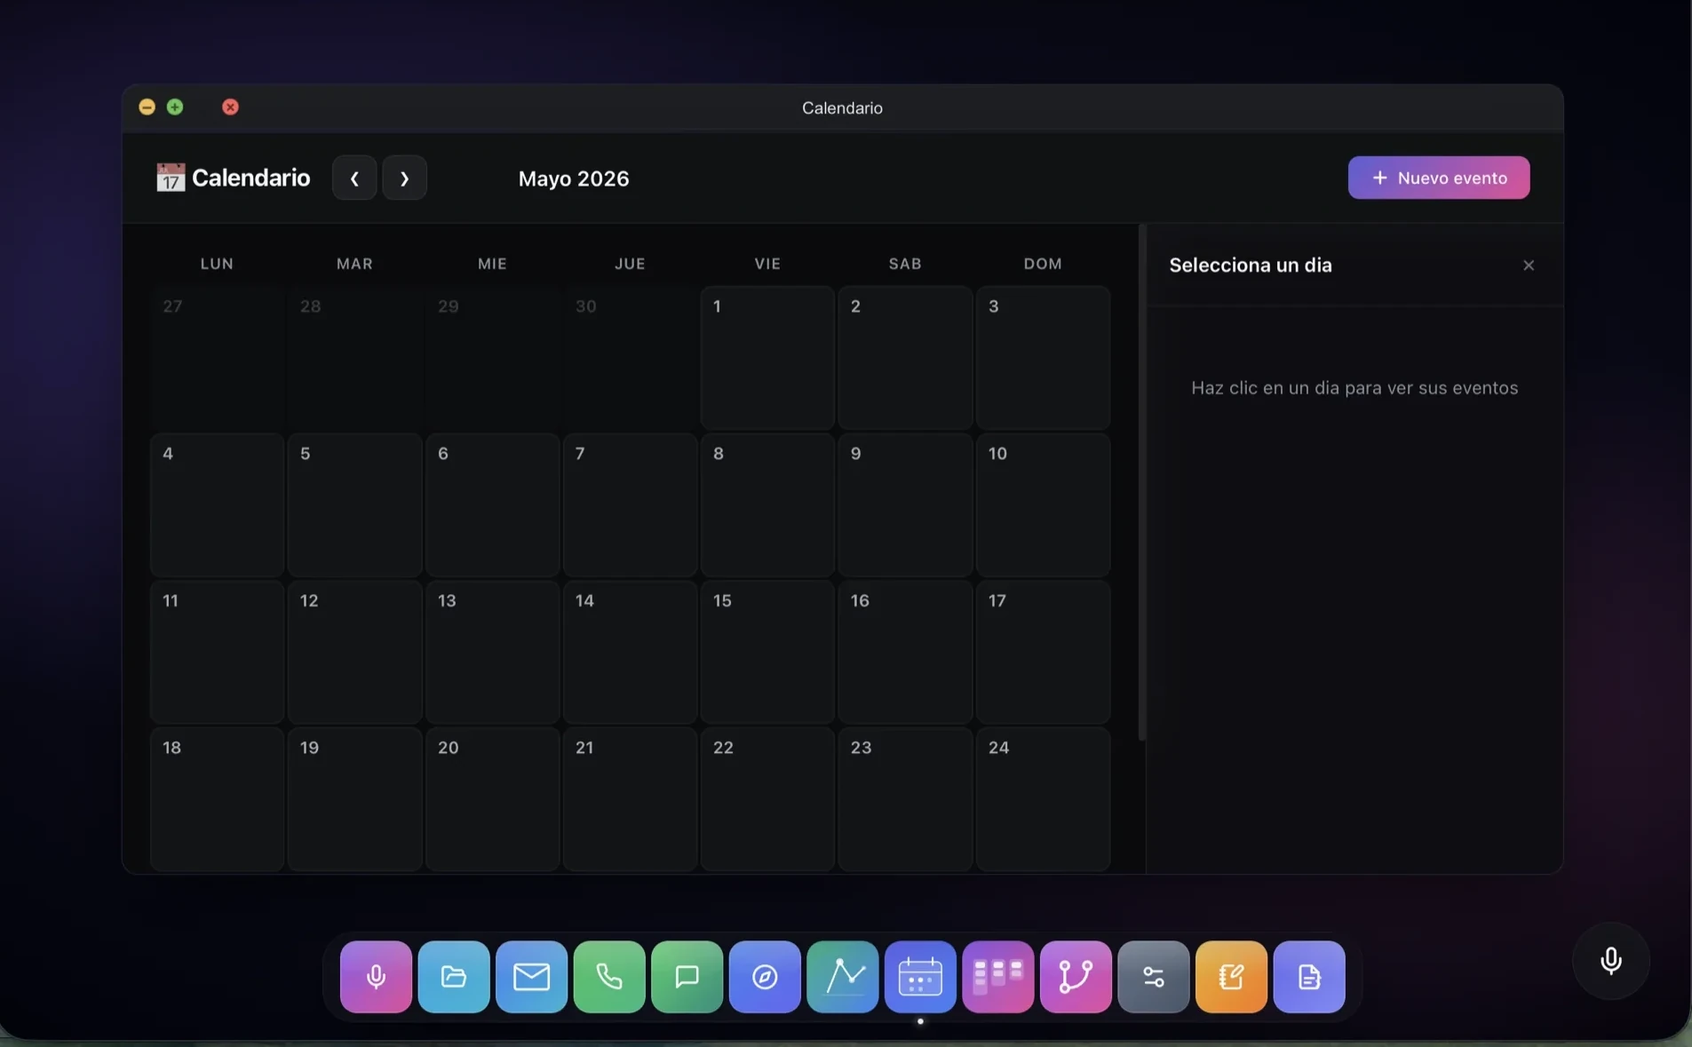Launch the compass browser dock icon
Screen dimensions: 1692x1047
click(x=765, y=977)
